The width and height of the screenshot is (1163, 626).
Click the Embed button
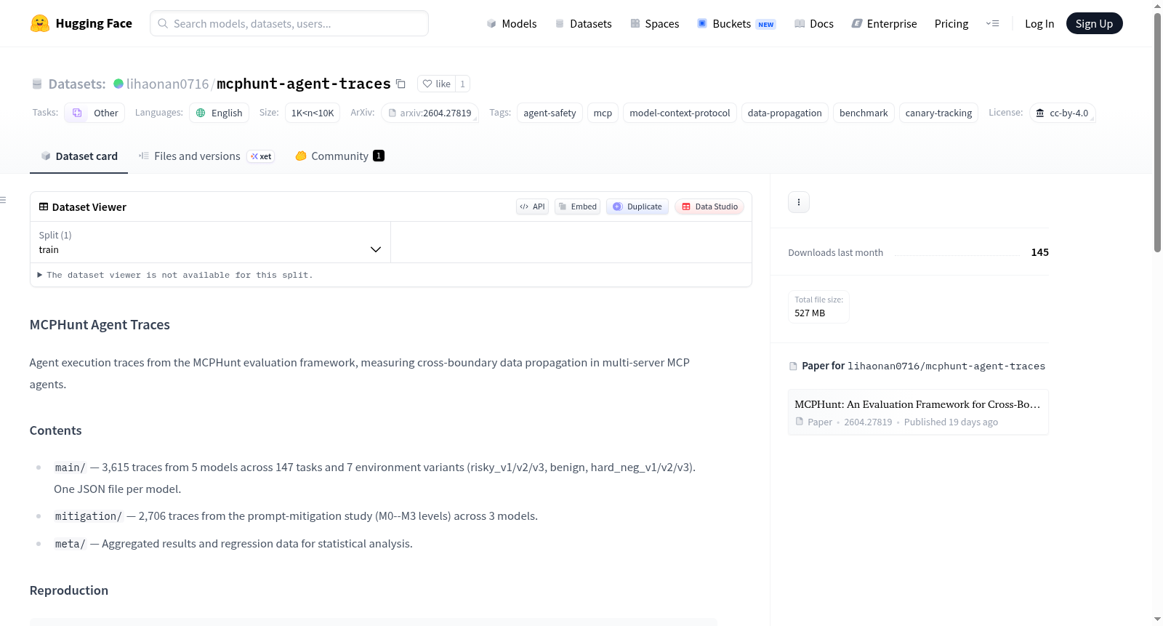(x=577, y=206)
